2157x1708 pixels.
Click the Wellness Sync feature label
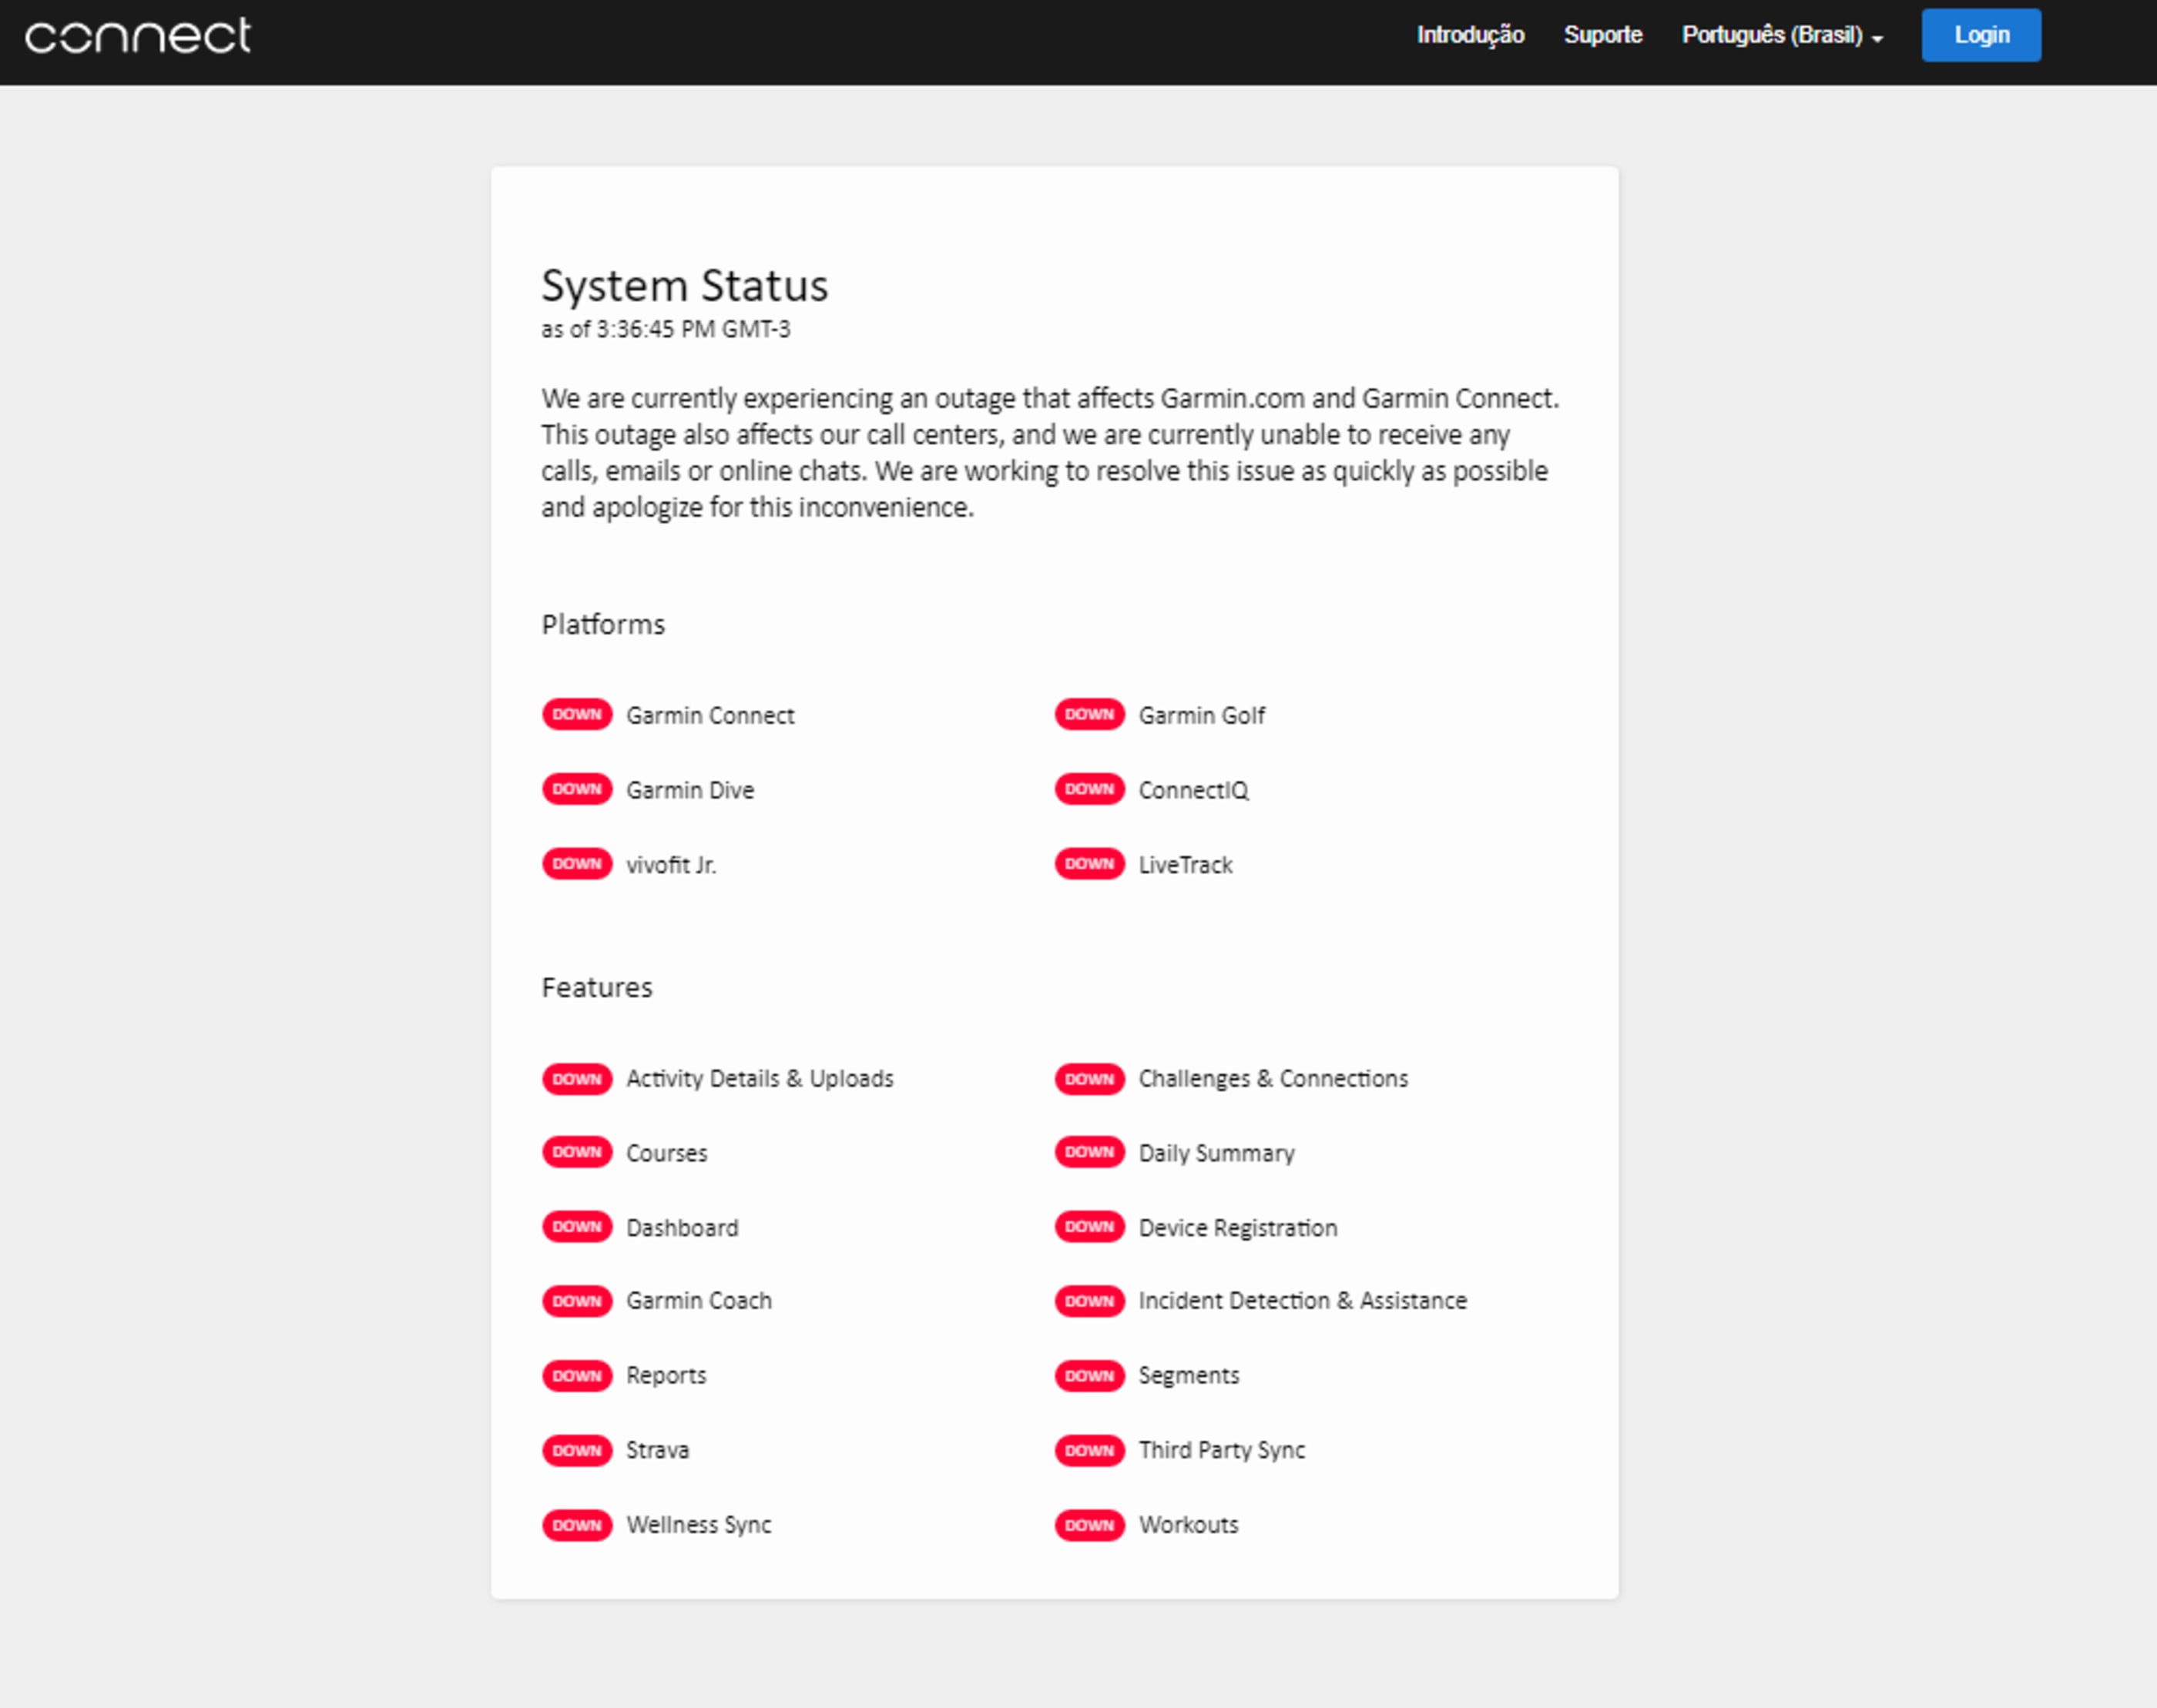tap(698, 1525)
